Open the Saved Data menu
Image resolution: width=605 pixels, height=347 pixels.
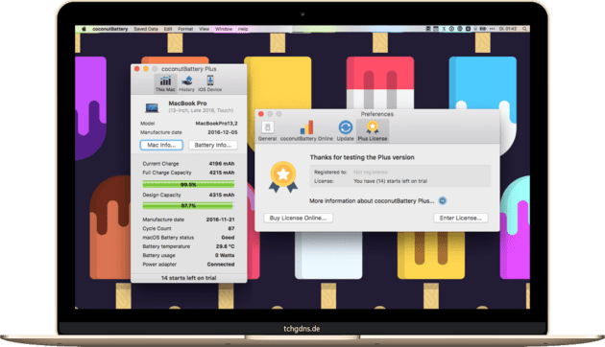(146, 29)
